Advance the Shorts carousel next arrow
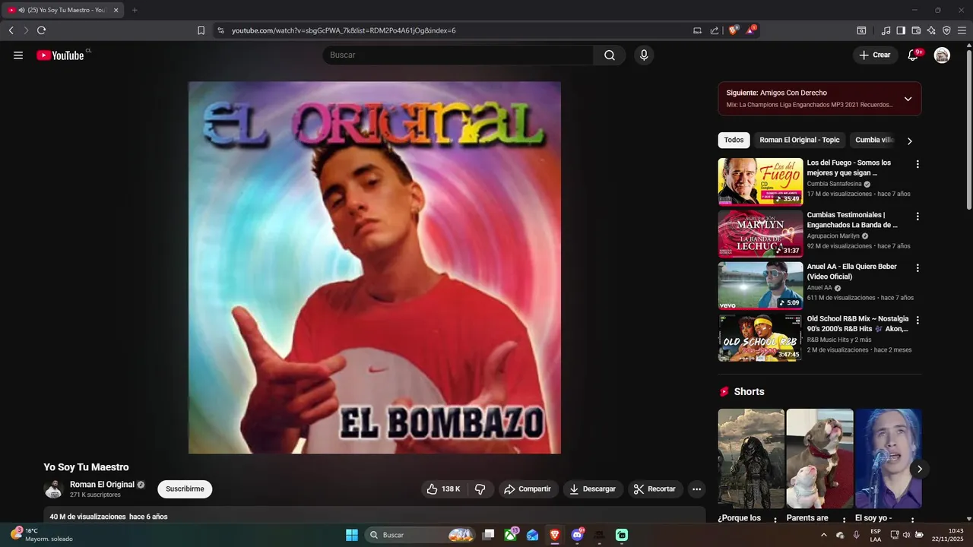The height and width of the screenshot is (547, 973). tap(919, 469)
